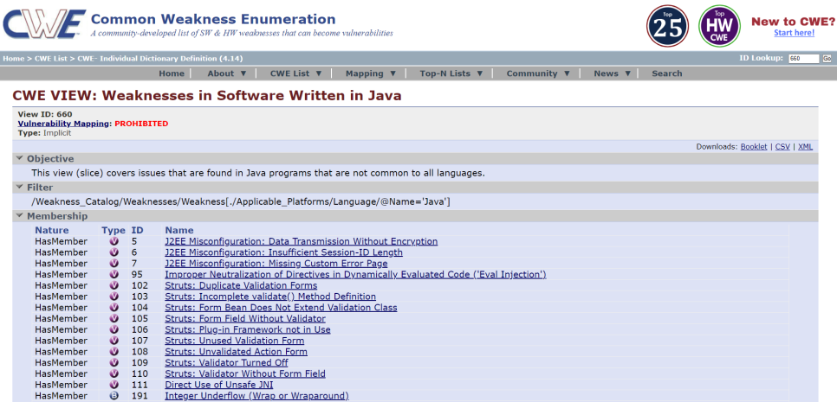
Task: Click variant type icon for ID 106
Action: 114,329
